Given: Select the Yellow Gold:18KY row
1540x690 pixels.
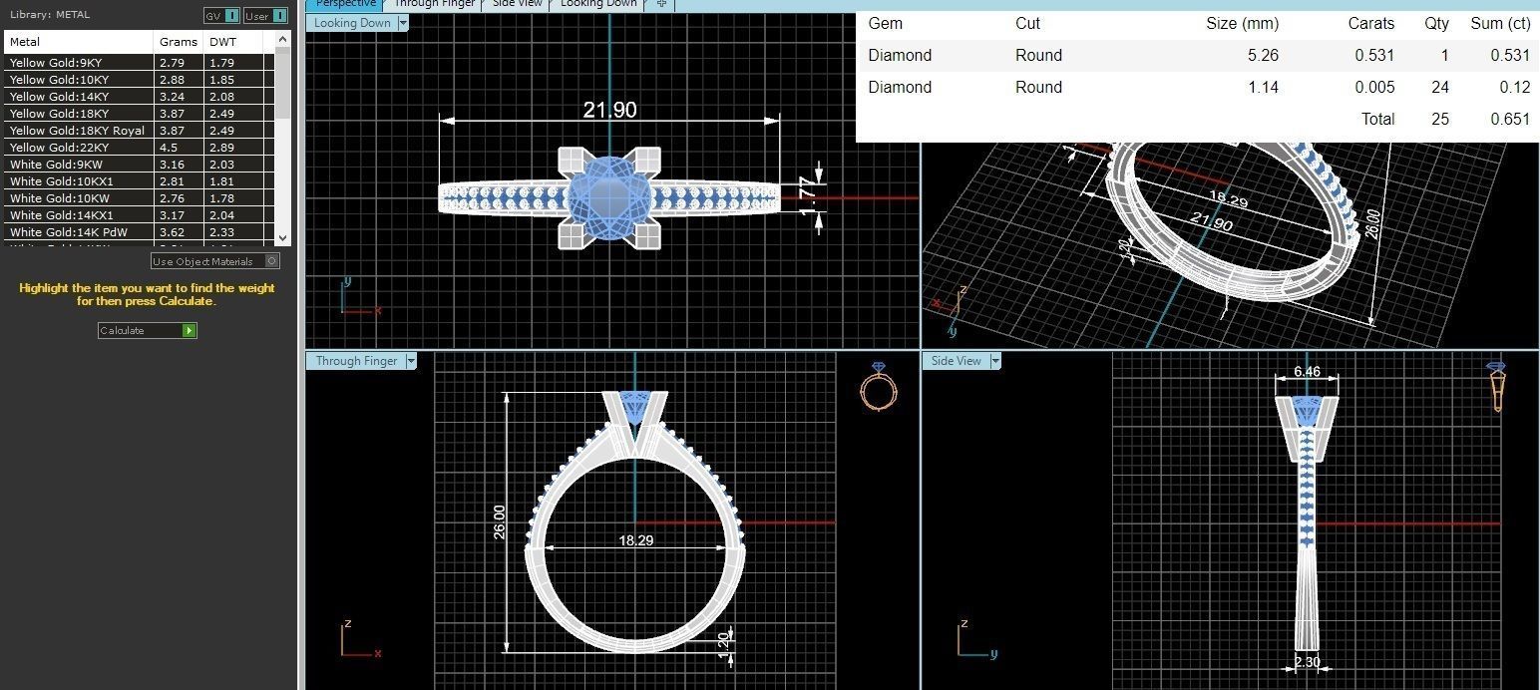Looking at the screenshot, I should (x=140, y=114).
